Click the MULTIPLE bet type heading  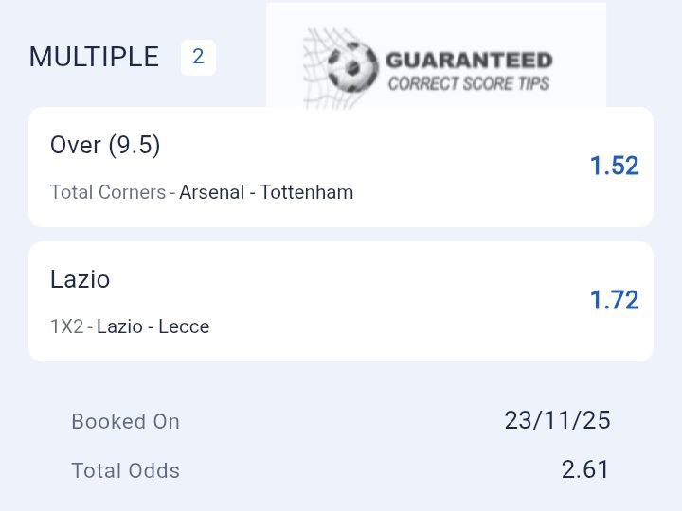(94, 57)
